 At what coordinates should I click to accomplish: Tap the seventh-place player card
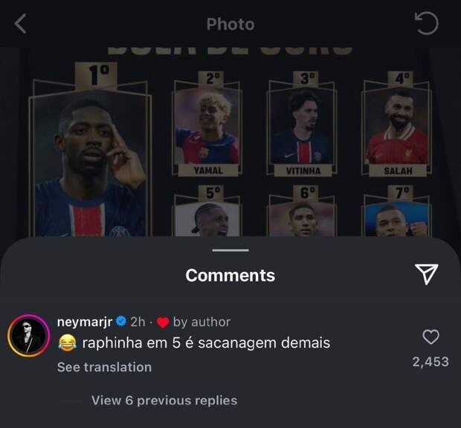397,211
